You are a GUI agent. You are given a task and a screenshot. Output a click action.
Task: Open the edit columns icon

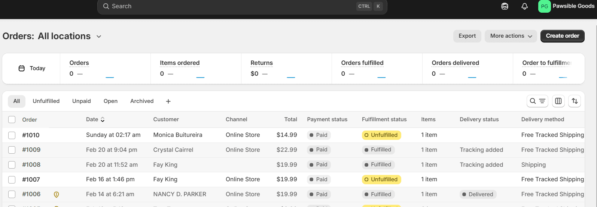click(x=558, y=101)
